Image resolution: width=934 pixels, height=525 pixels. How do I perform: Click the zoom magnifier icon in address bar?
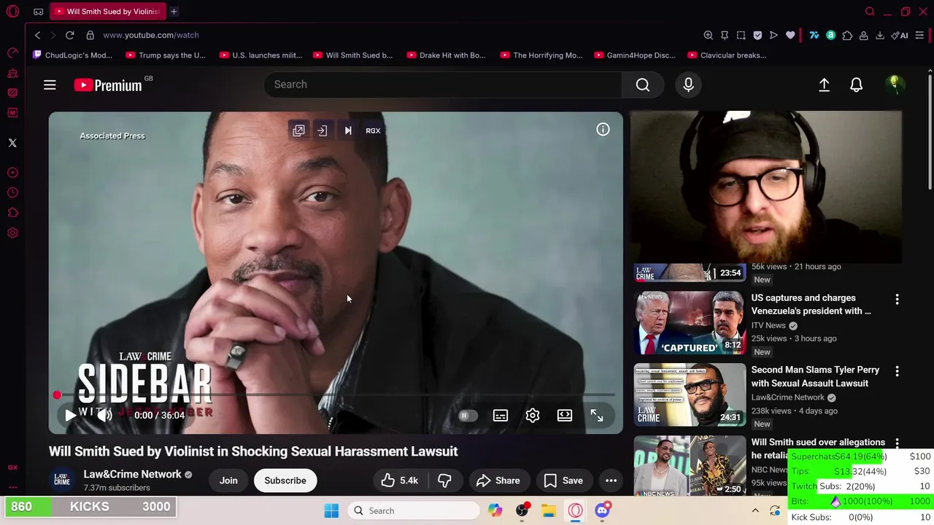pos(708,35)
